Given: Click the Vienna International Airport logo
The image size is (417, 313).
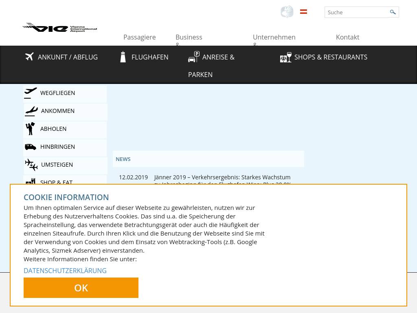Looking at the screenshot, I should coord(59,28).
